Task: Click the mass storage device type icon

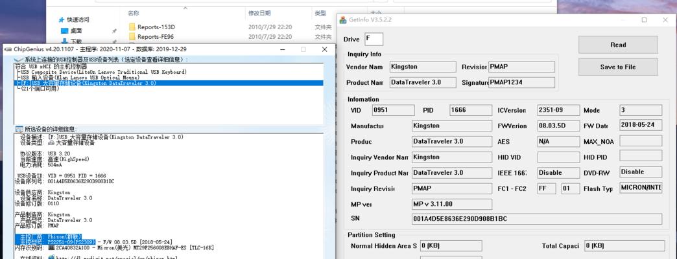Action: point(51,142)
